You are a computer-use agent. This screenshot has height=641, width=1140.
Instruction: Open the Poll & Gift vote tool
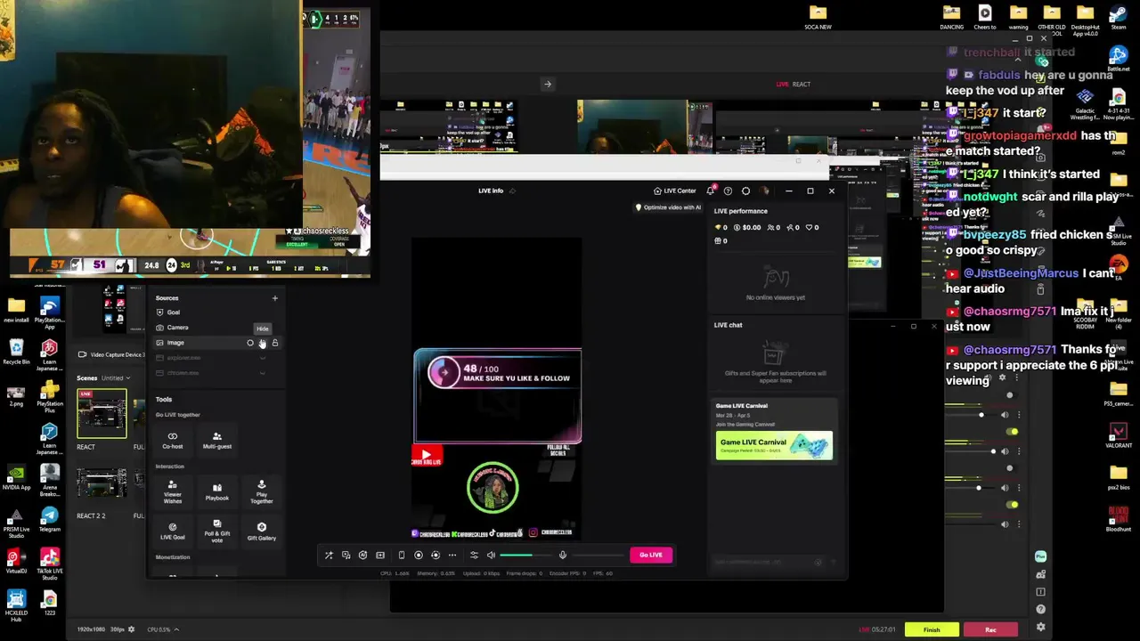click(216, 531)
